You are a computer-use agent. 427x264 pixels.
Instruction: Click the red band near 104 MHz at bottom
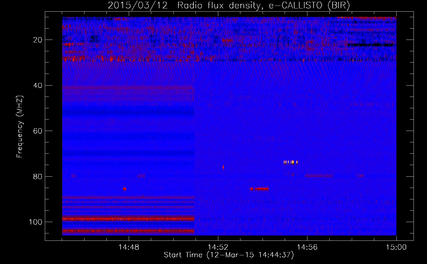click(x=128, y=231)
